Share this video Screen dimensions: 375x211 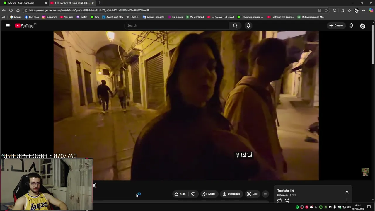pyautogui.click(x=209, y=194)
